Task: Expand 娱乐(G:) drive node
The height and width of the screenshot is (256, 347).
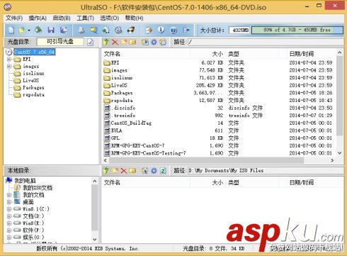Action: pyautogui.click(x=9, y=237)
